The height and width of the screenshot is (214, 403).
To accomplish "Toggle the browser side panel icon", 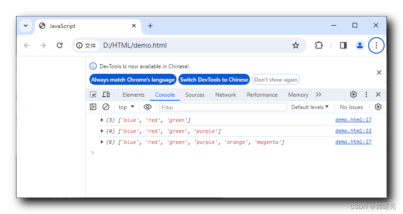I will coord(343,45).
